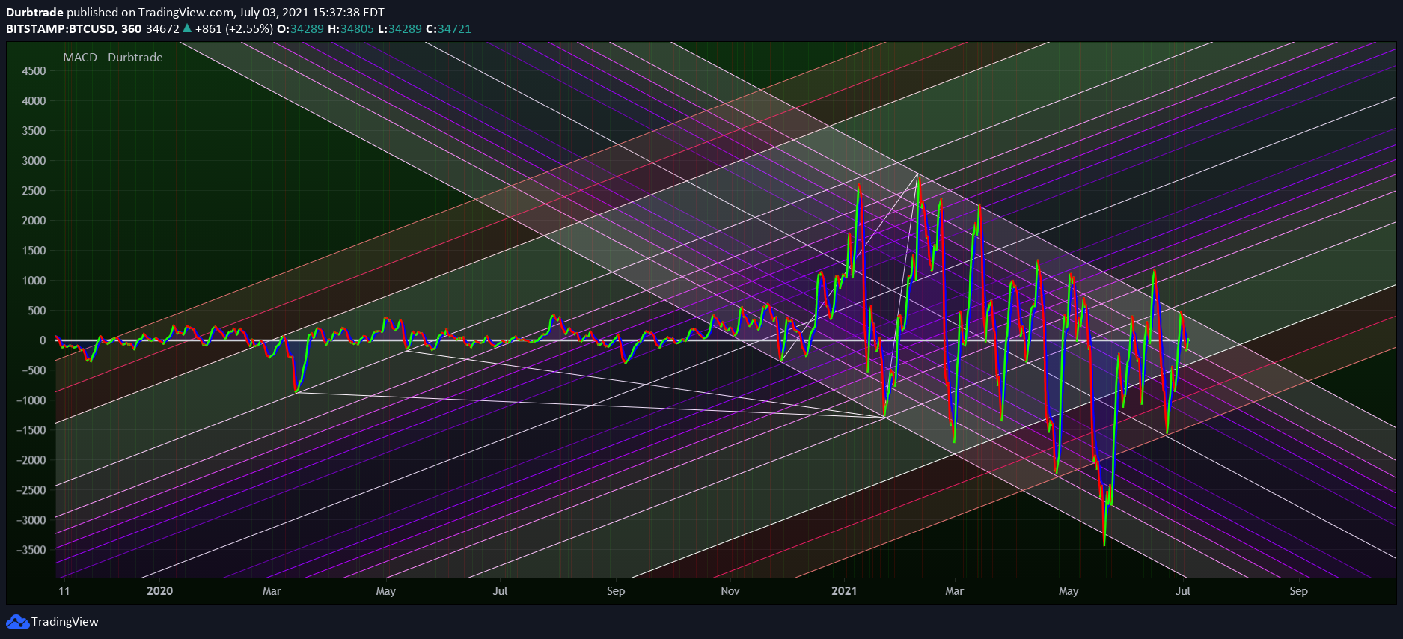
Task: Click the close value 'C:34721'
Action: coord(448,28)
